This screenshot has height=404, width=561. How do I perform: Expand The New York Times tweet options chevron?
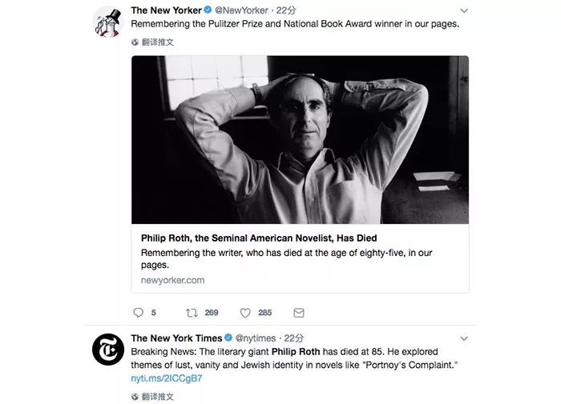click(464, 338)
